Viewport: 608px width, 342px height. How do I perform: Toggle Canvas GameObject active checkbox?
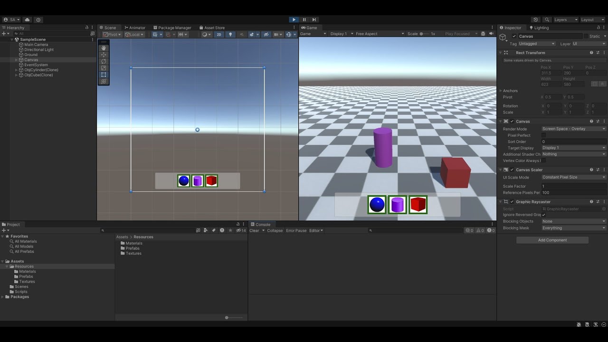(x=514, y=36)
